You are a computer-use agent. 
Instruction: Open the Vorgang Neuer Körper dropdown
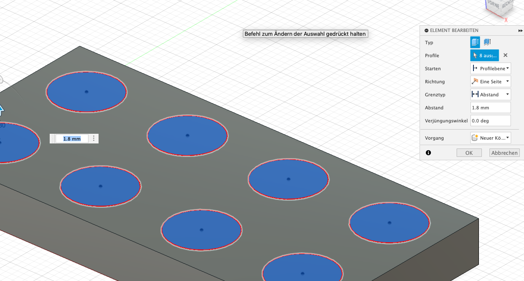490,138
